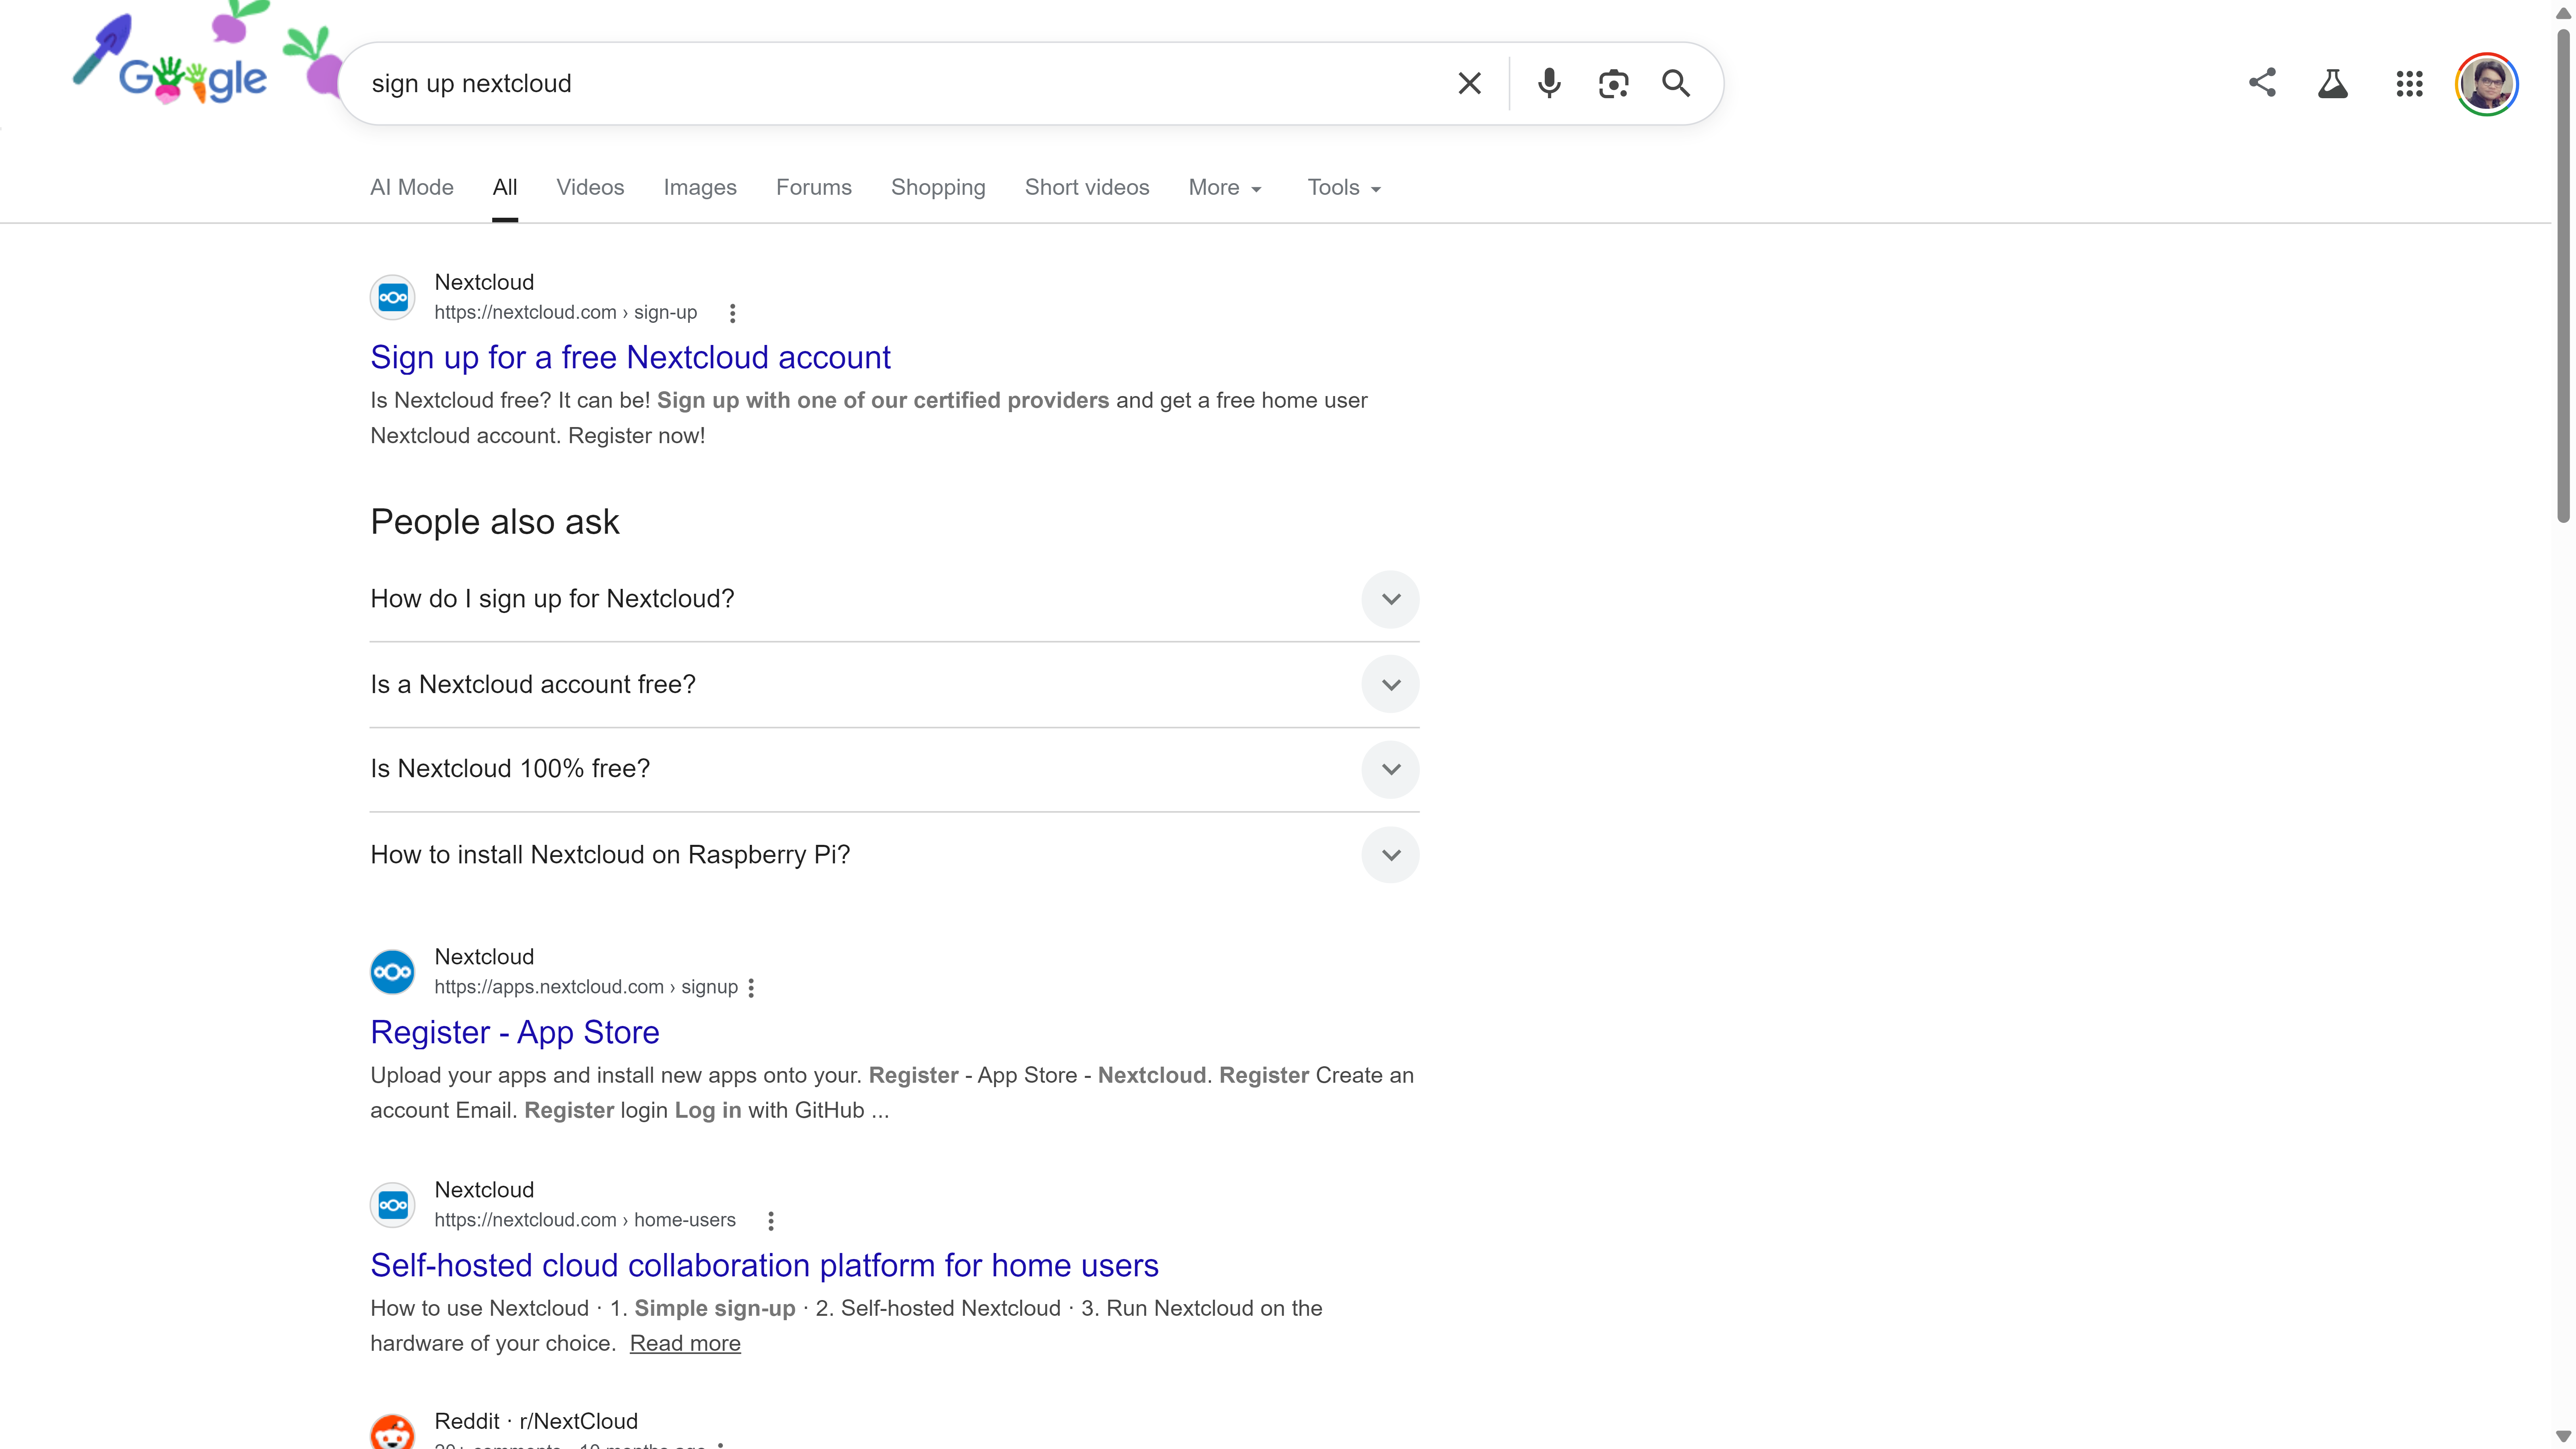Click Nextcloud favicon of home-users result
This screenshot has width=2576, height=1449.
(393, 1205)
